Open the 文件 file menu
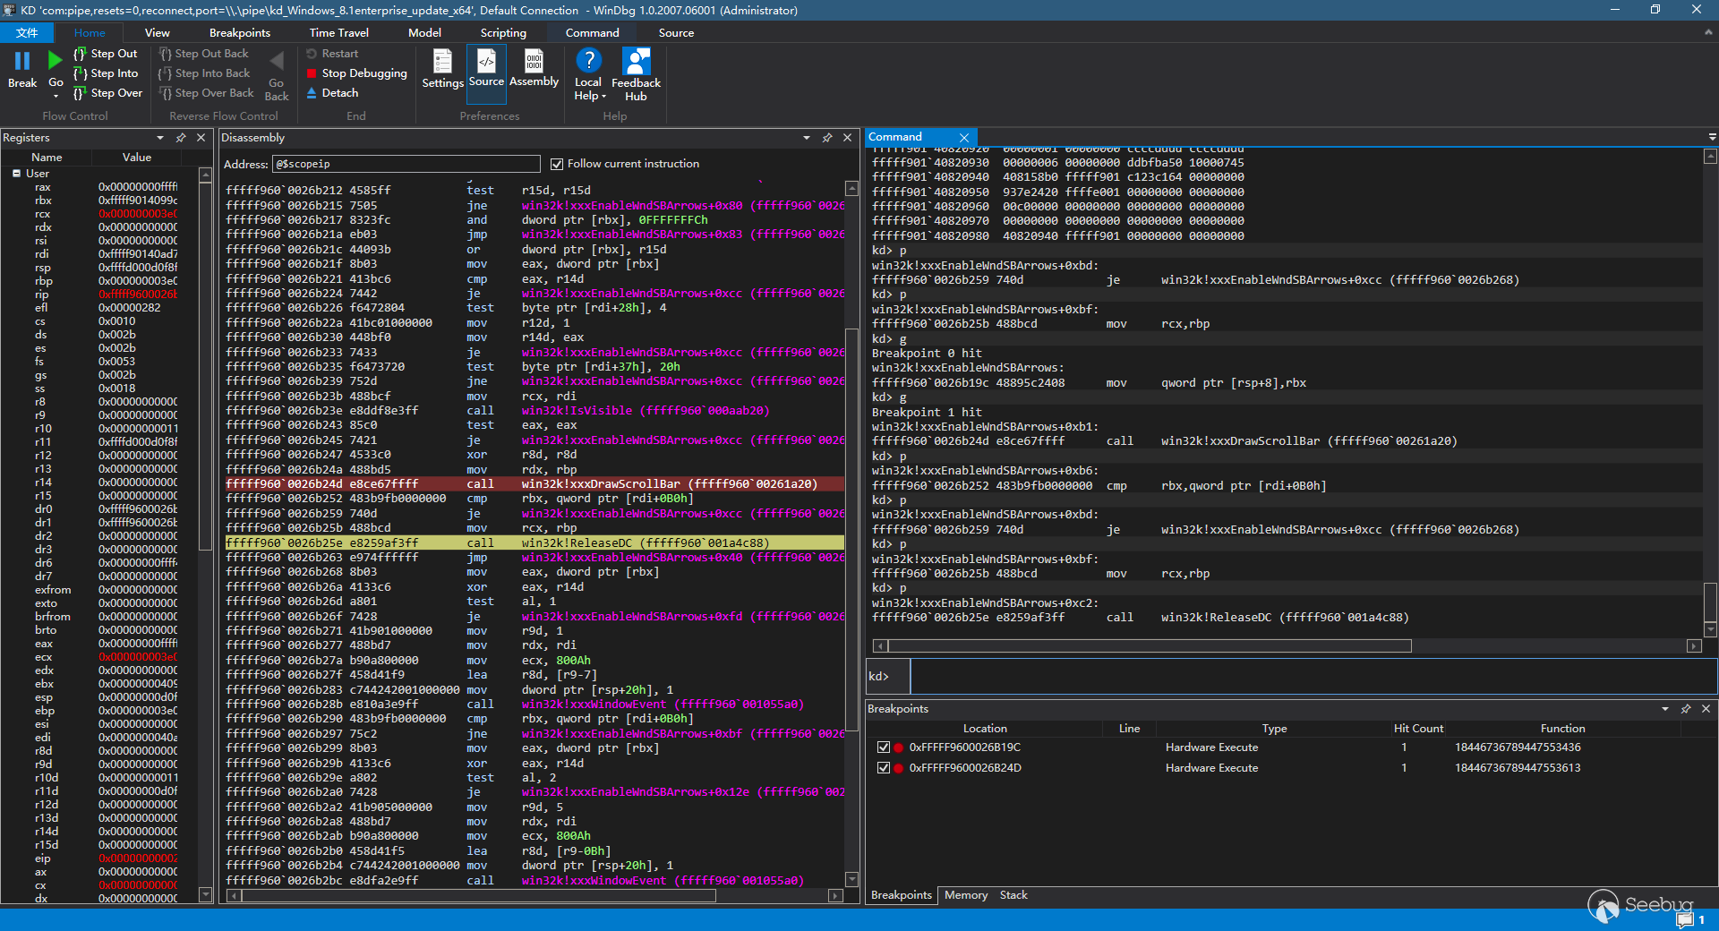The image size is (1719, 931). coord(27,33)
